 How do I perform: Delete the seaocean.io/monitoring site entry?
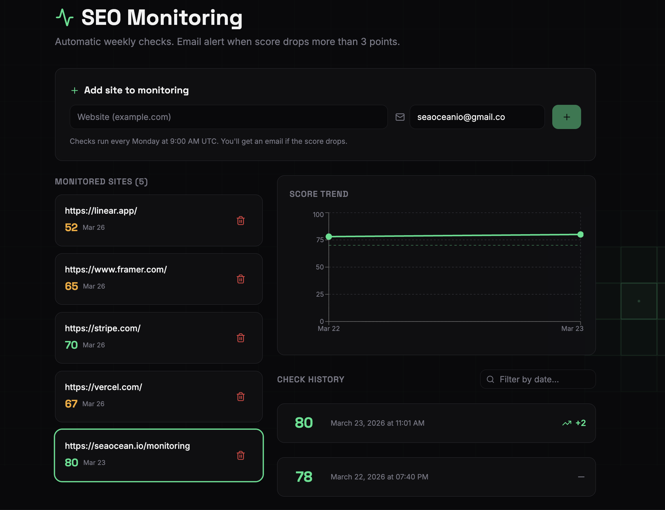pyautogui.click(x=241, y=455)
